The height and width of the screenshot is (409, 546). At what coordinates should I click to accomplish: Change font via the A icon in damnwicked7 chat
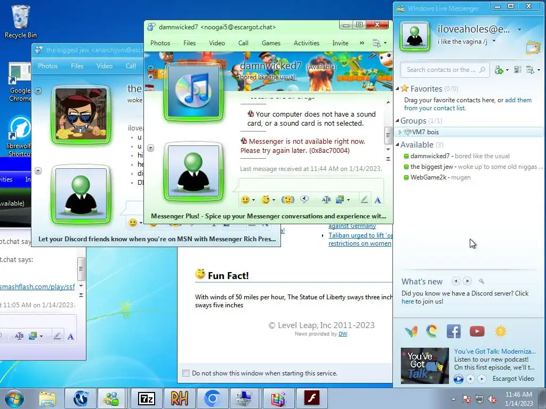tap(378, 200)
